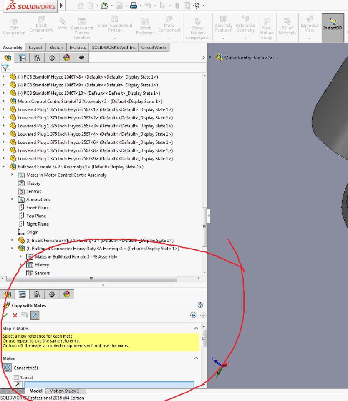This screenshot has height=401, width=348.
Task: Collapse the Mates section chevron
Action: [196, 358]
